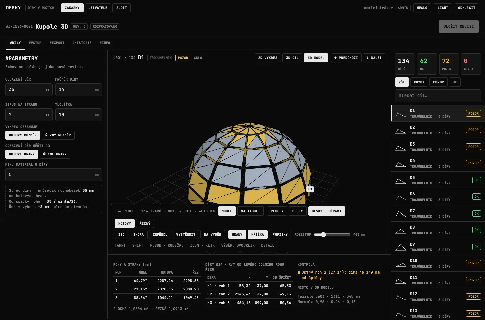Click the triangle shape icon for D12
The width and height of the screenshot is (485, 320).
[400, 298]
